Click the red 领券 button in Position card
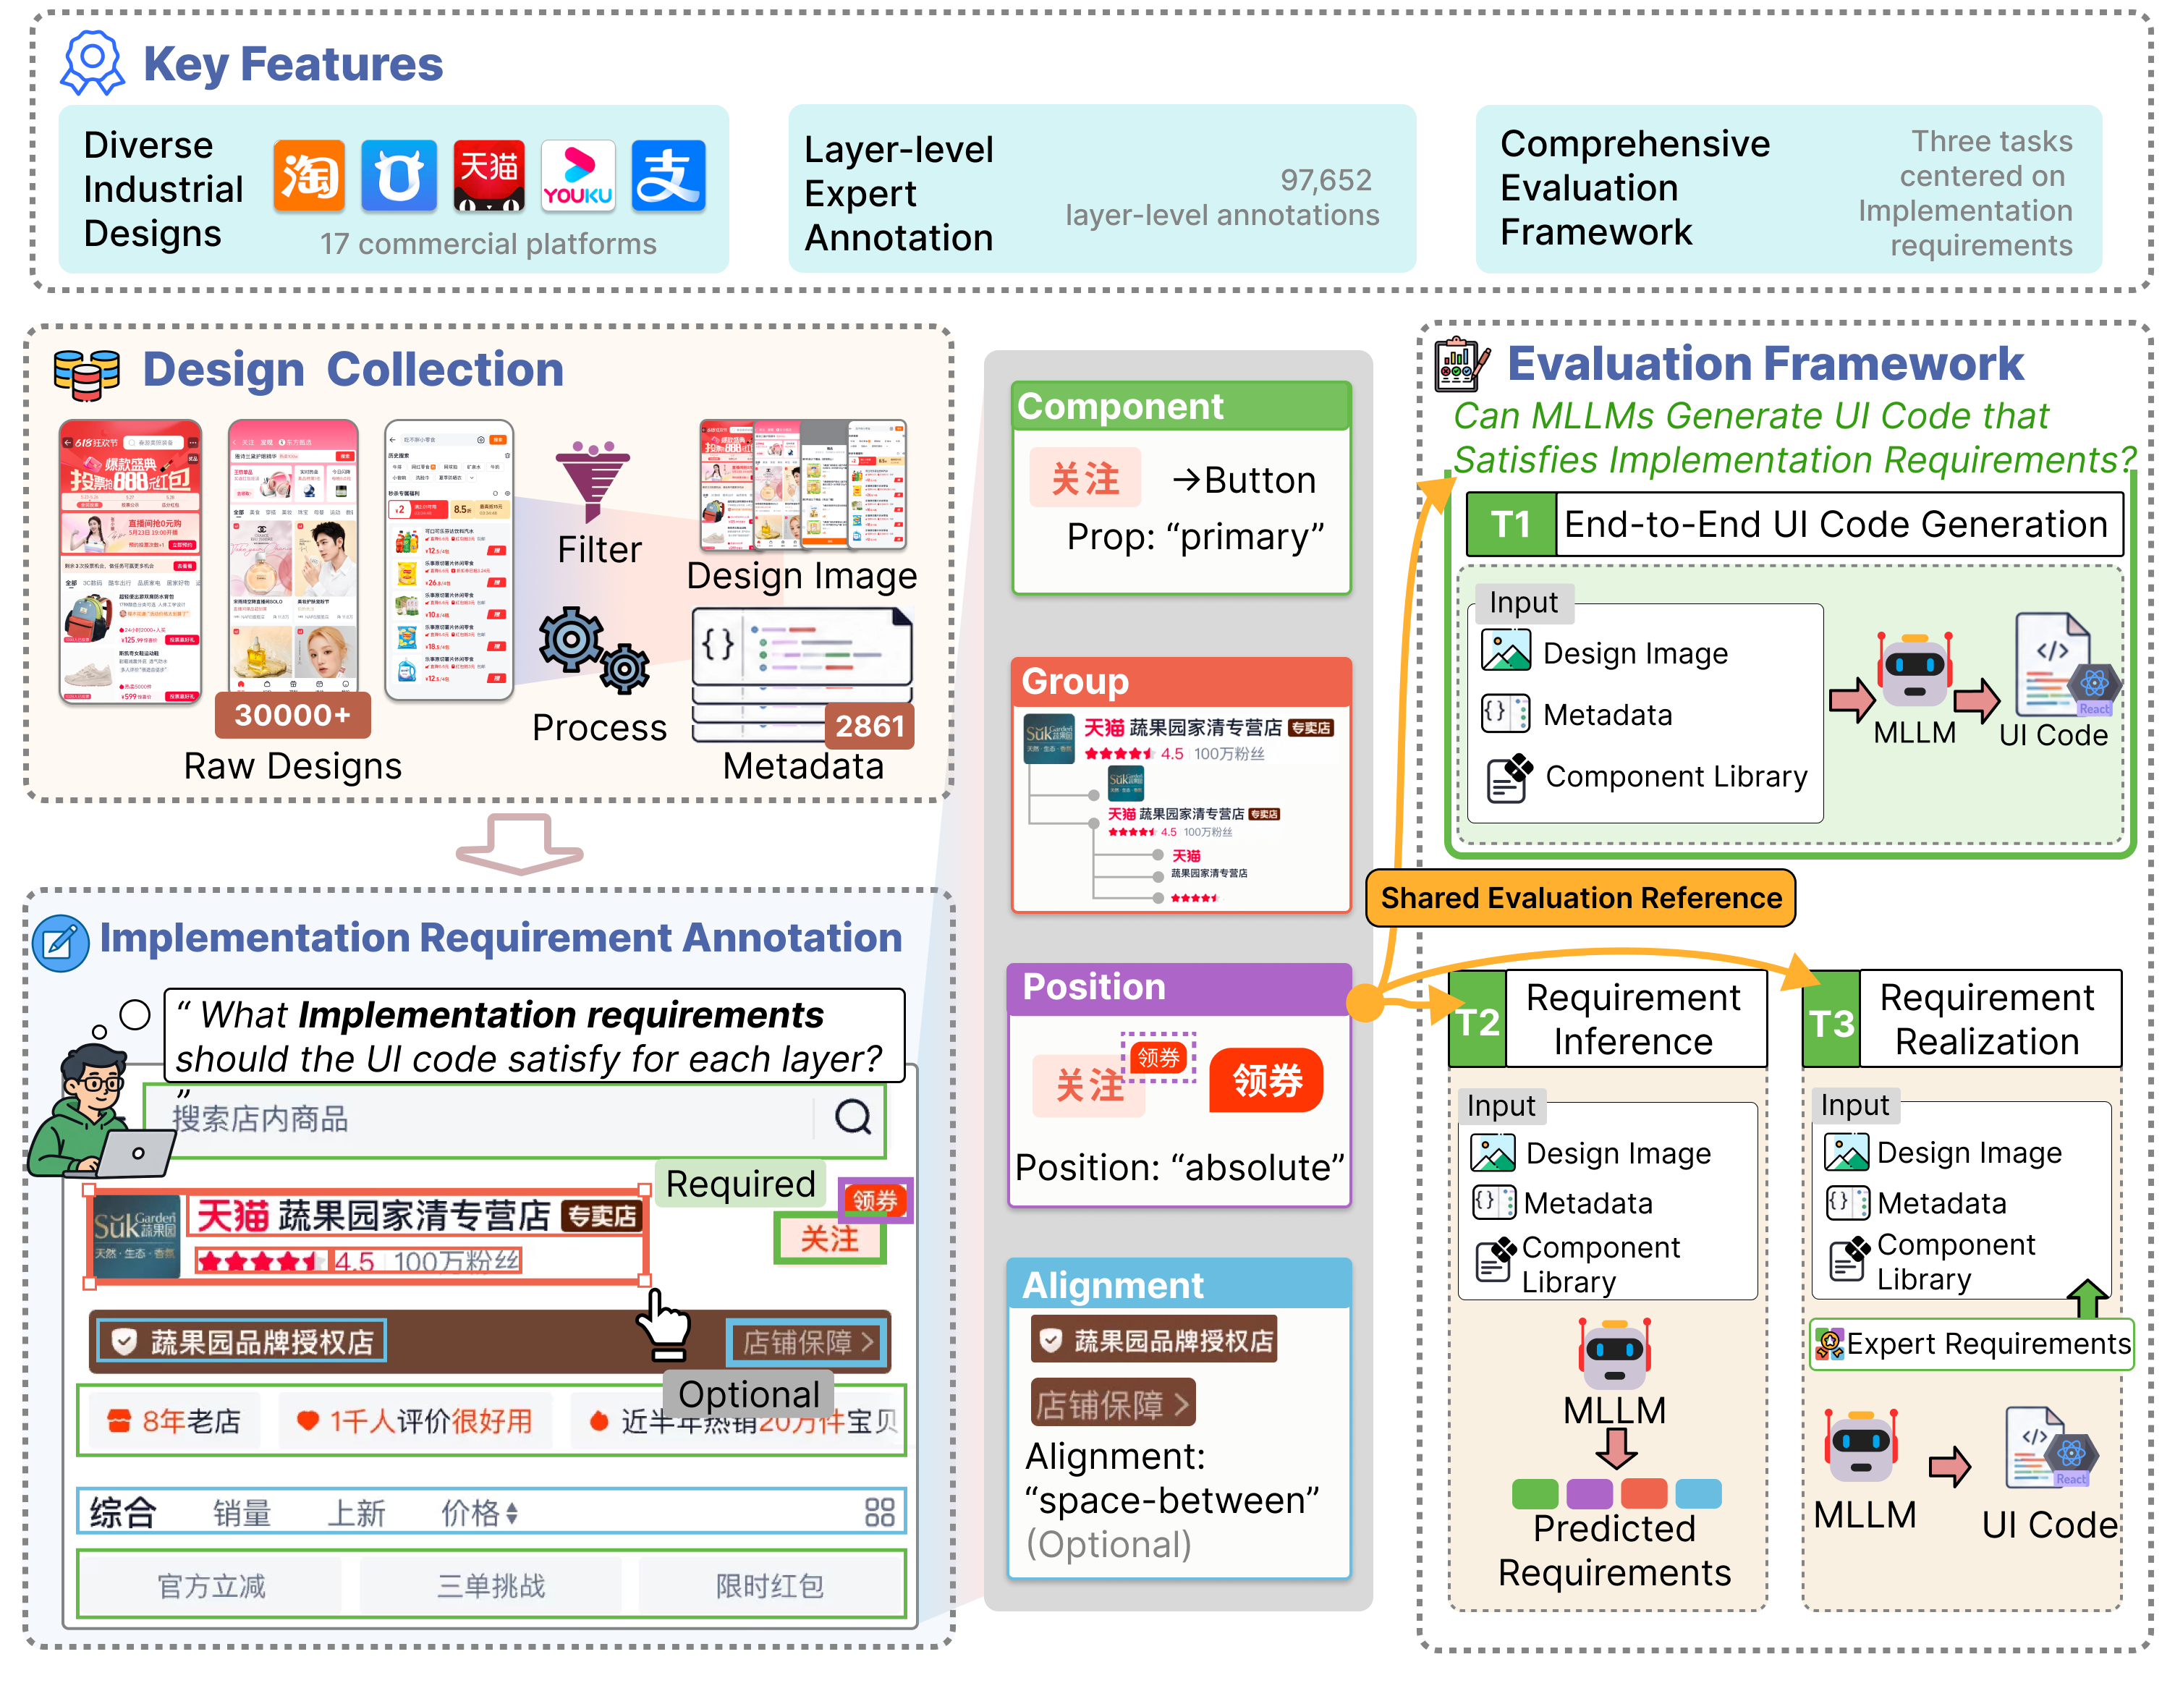Screen dimensions: 2175x1683 1265,1080
